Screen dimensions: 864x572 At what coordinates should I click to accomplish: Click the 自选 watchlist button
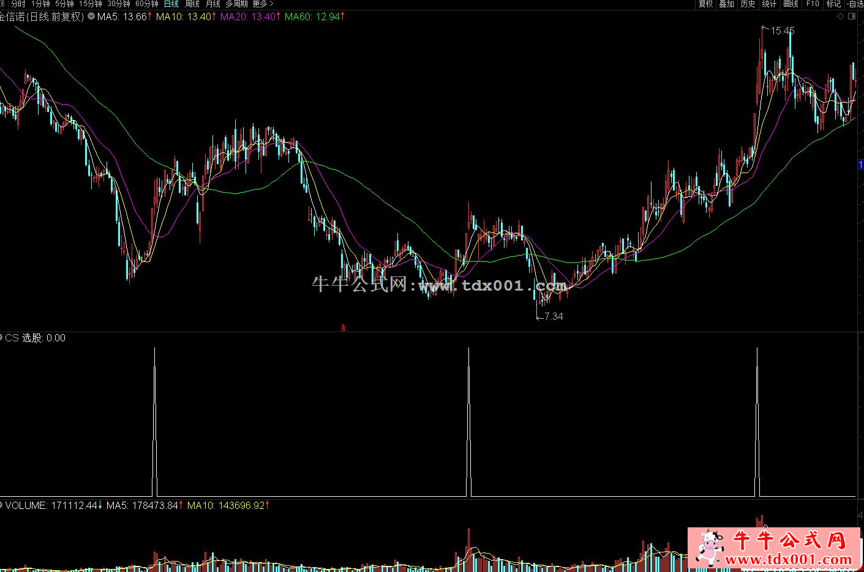tap(855, 4)
